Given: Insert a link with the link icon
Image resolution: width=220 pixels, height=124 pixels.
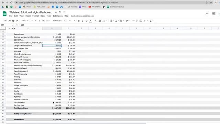Looking at the screenshot, I should pos(133,21).
